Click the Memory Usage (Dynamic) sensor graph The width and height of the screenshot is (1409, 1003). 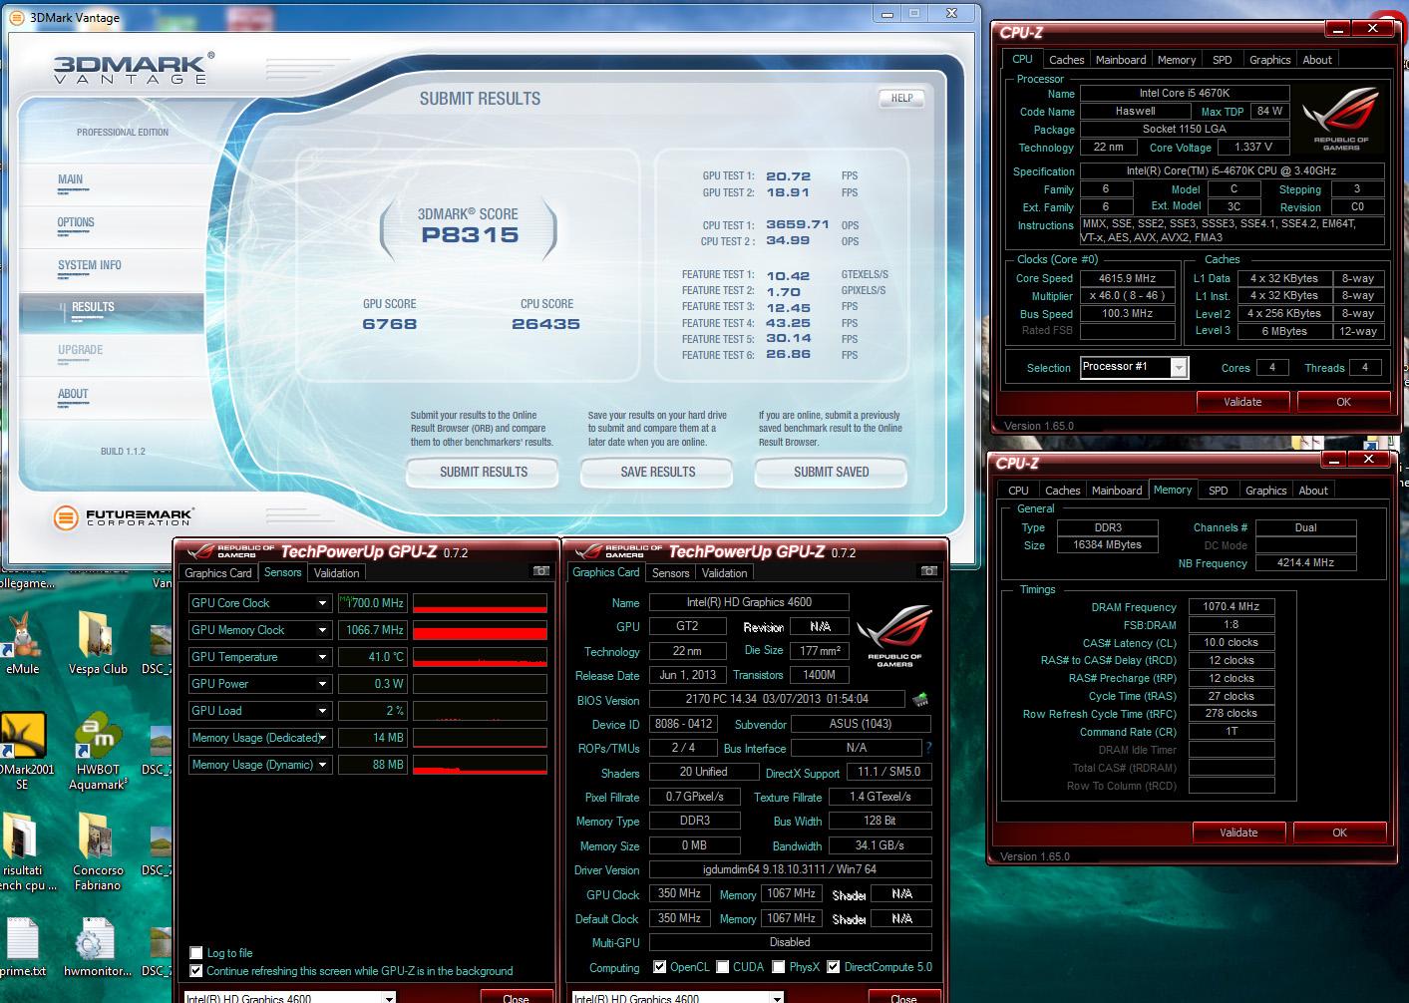[x=480, y=765]
